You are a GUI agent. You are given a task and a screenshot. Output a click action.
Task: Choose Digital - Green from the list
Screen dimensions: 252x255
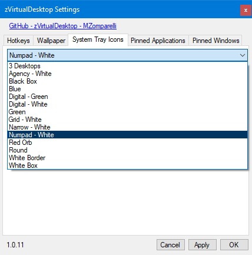[x=127, y=97]
